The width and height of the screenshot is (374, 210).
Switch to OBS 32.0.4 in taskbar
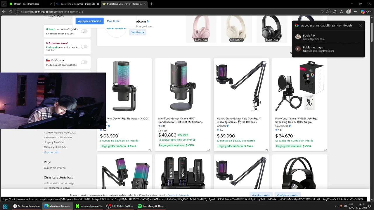coord(120,206)
